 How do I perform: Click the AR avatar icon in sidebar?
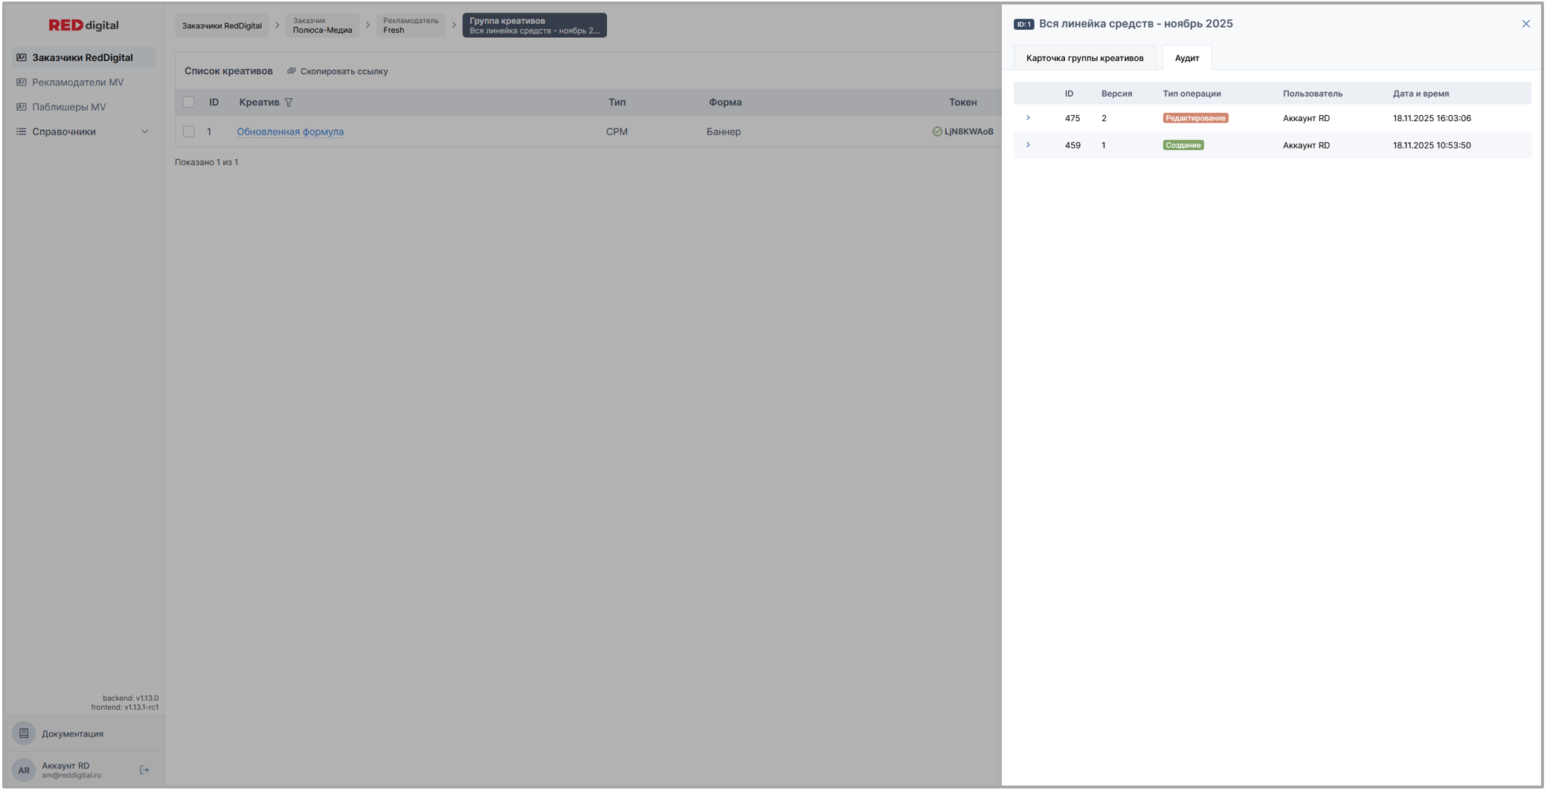(24, 770)
